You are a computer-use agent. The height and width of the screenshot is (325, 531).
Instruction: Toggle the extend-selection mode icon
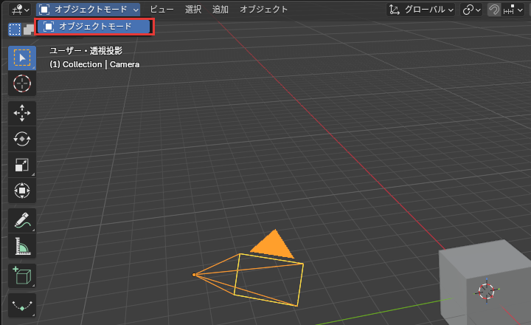(29, 30)
